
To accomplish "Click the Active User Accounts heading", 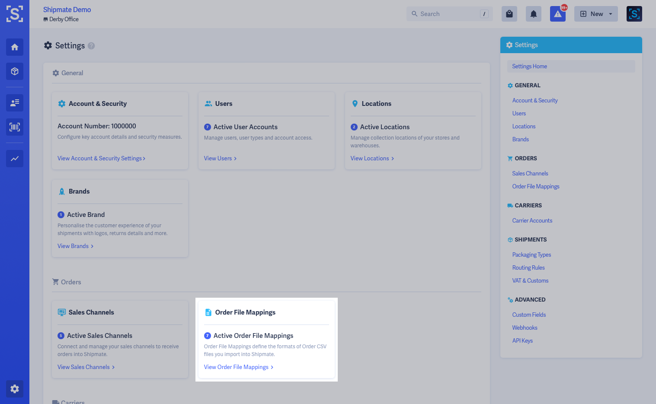I will [246, 127].
